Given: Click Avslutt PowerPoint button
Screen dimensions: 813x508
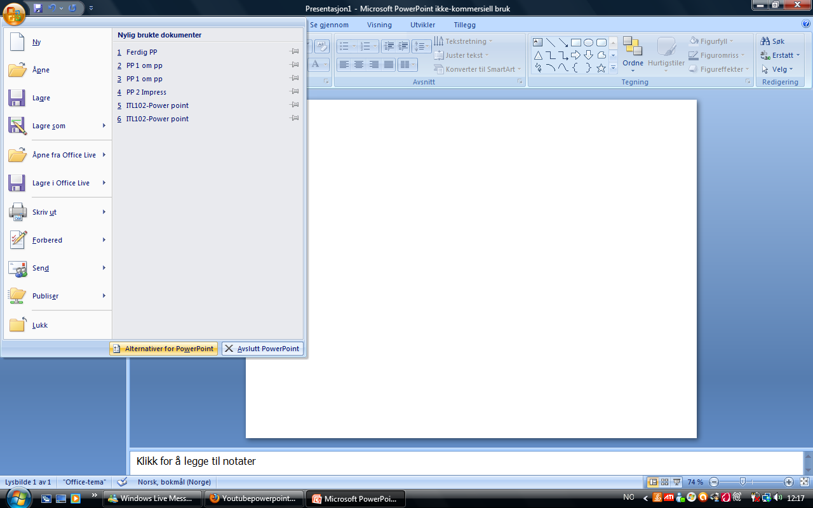Looking at the screenshot, I should tap(262, 349).
